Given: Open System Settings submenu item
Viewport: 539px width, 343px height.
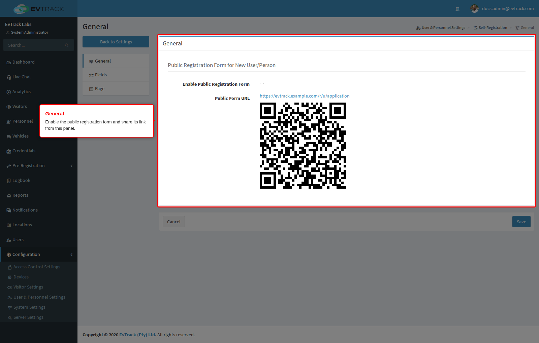Looking at the screenshot, I should (x=39, y=307).
